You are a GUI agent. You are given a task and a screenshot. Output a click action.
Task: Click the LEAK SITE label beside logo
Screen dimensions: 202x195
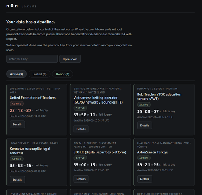[29, 7]
